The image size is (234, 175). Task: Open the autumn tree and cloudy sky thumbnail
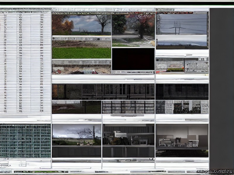point(82,25)
